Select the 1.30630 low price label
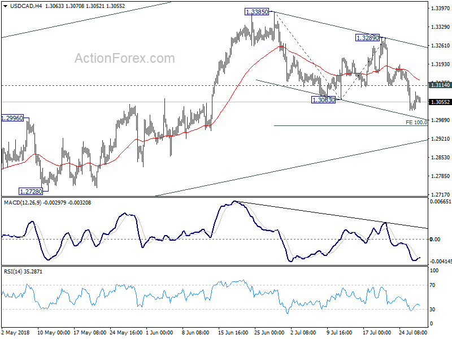452x339 pixels. pyautogui.click(x=323, y=100)
